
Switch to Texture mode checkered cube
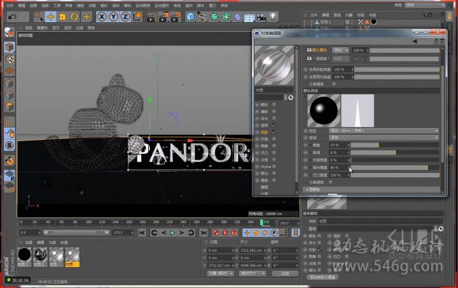(10, 59)
